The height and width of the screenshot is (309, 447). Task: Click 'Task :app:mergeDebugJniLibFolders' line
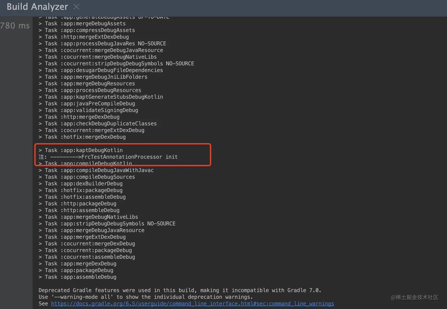pos(93,77)
